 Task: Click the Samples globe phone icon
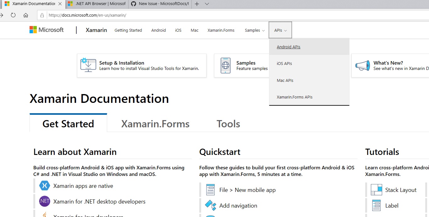click(225, 65)
